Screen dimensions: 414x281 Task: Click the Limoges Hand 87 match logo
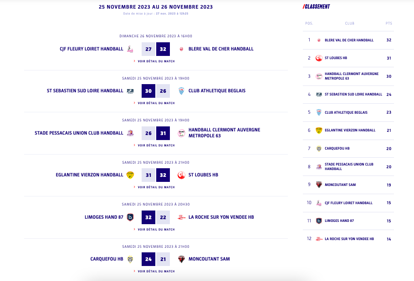pyautogui.click(x=130, y=217)
